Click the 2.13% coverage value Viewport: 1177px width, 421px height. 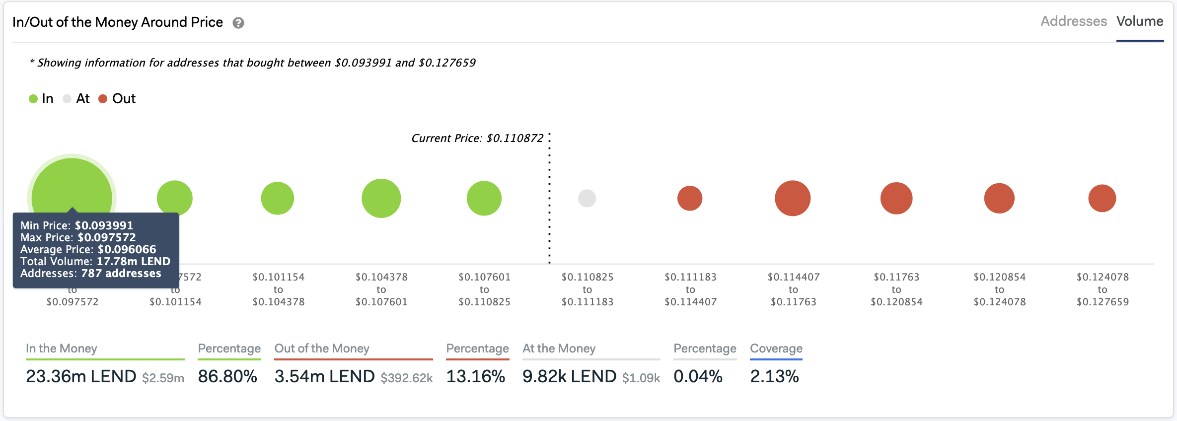[775, 376]
